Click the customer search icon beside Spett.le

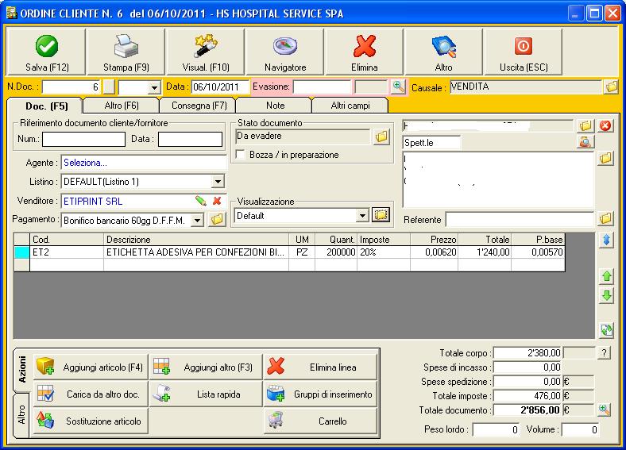click(x=585, y=141)
